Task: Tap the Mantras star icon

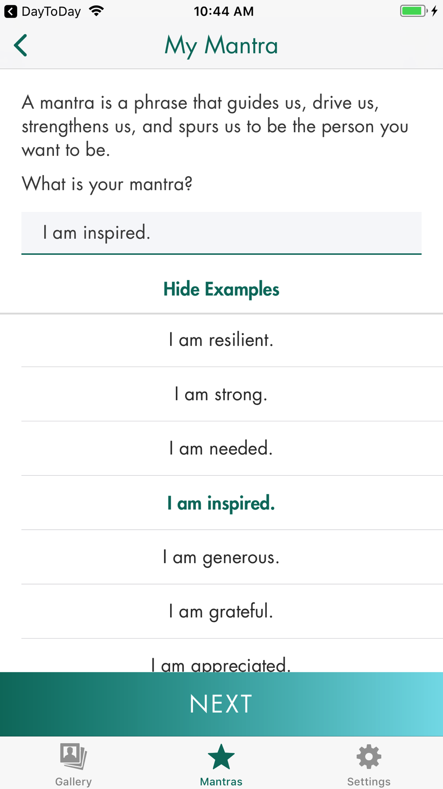Action: coord(221,757)
